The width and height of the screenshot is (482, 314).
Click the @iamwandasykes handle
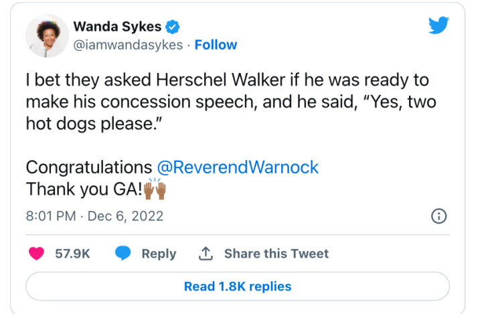coord(129,45)
